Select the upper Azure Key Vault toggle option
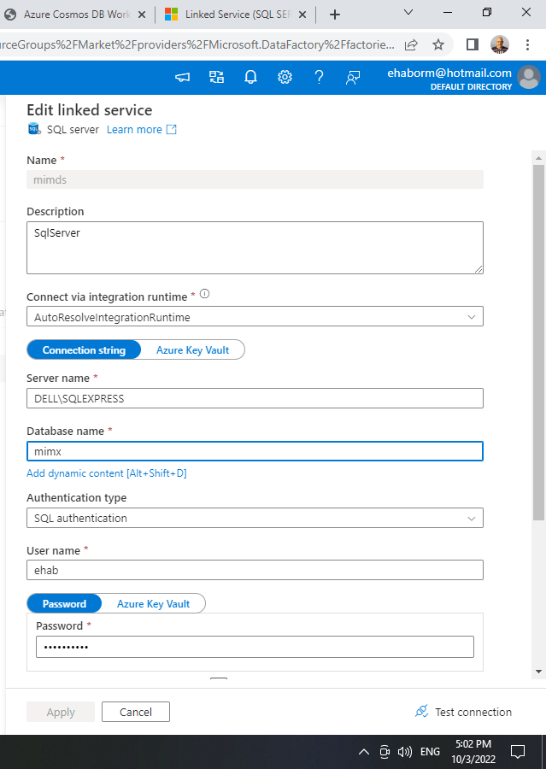The image size is (546, 769). click(x=193, y=349)
